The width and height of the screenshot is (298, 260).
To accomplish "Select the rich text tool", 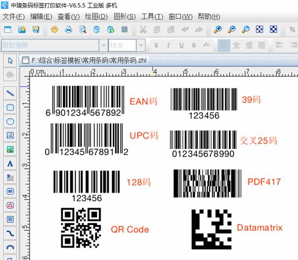I will (10, 177).
